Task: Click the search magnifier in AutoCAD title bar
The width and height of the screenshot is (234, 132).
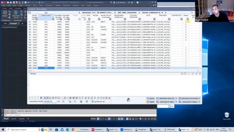Action: (111, 3)
